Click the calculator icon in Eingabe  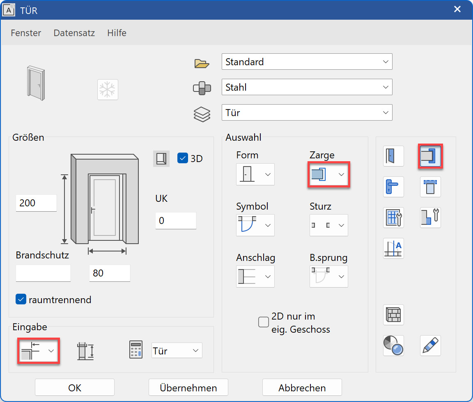(136, 350)
